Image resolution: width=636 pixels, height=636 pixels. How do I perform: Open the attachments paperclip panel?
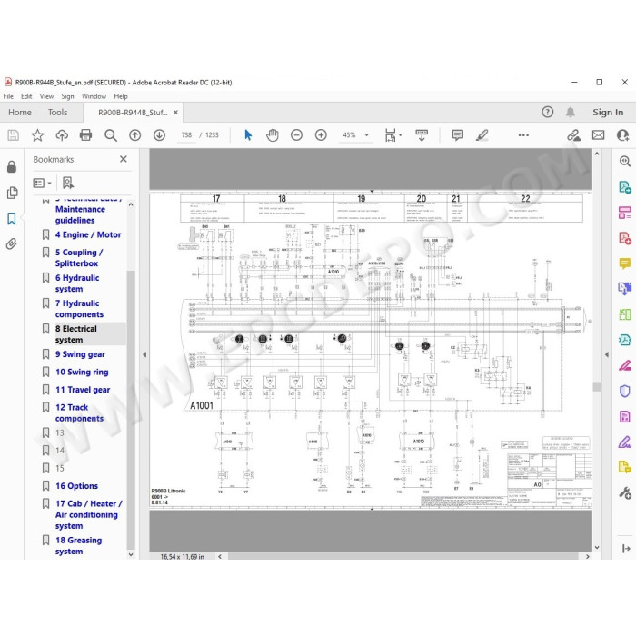click(x=11, y=243)
